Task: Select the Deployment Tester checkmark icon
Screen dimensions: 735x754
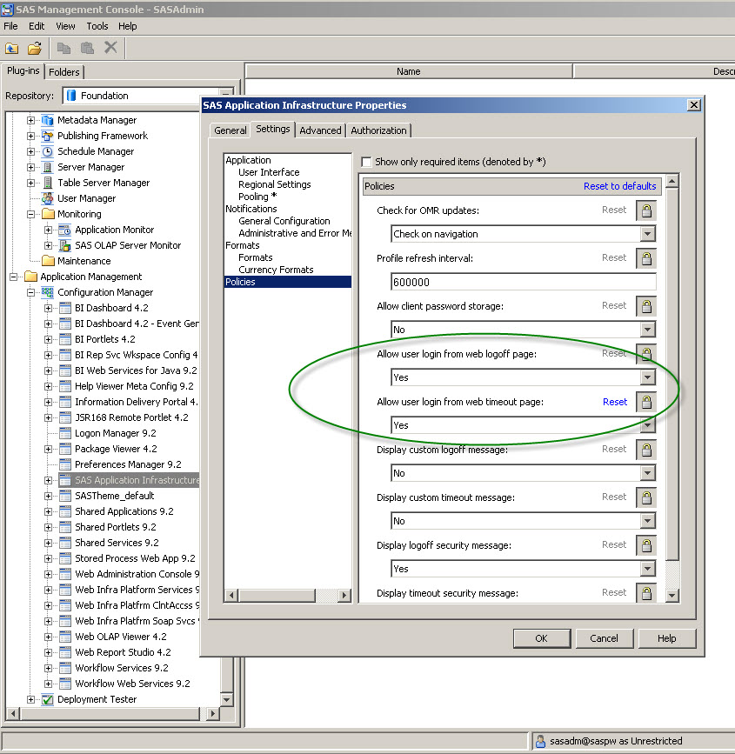Action: (x=48, y=699)
